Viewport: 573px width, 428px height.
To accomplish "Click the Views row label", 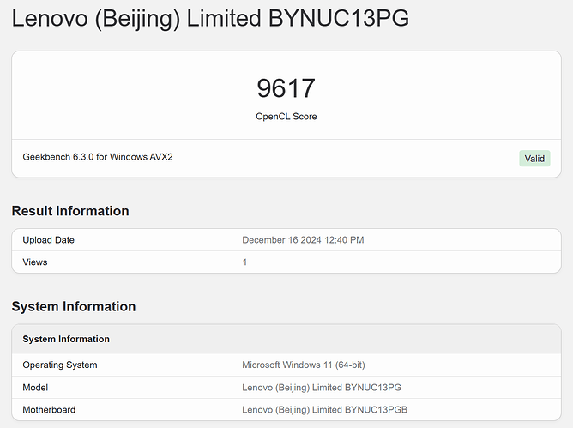I will pyautogui.click(x=35, y=262).
